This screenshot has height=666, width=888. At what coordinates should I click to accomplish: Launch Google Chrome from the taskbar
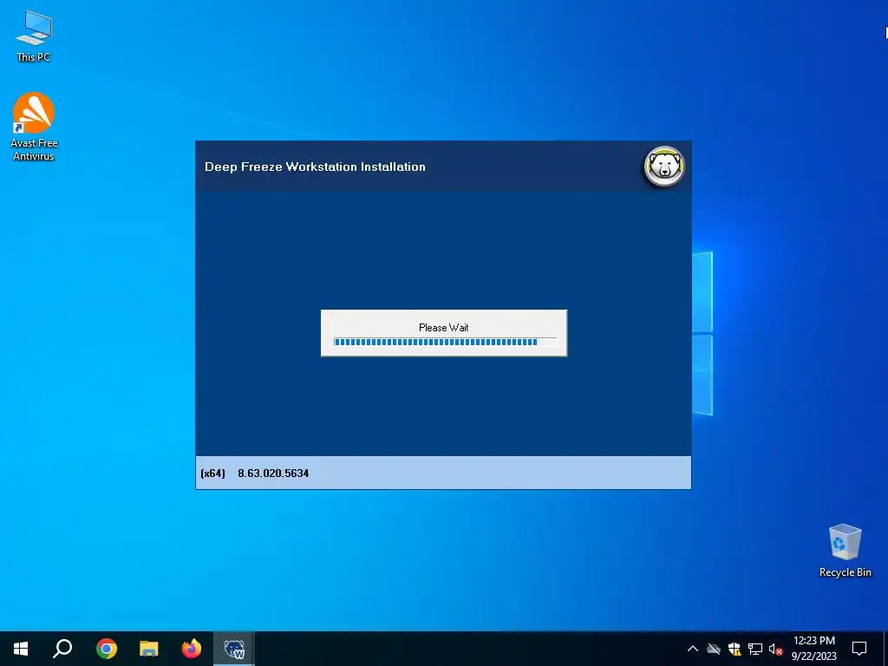point(107,649)
